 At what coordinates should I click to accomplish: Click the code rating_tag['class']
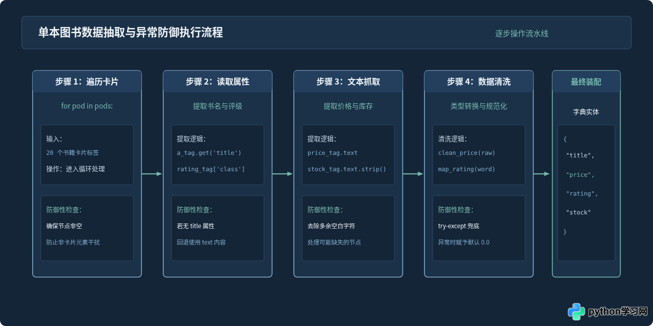[x=211, y=169]
